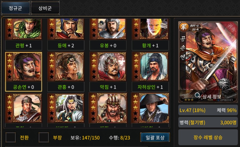Toggle the 부장 checkbox
Viewport: 240px width, 147px height.
(44, 137)
